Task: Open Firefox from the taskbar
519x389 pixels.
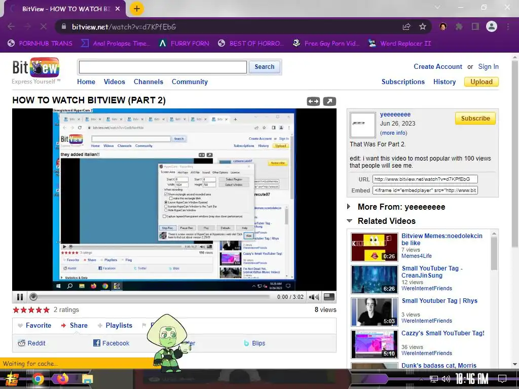Action: pyautogui.click(x=62, y=379)
